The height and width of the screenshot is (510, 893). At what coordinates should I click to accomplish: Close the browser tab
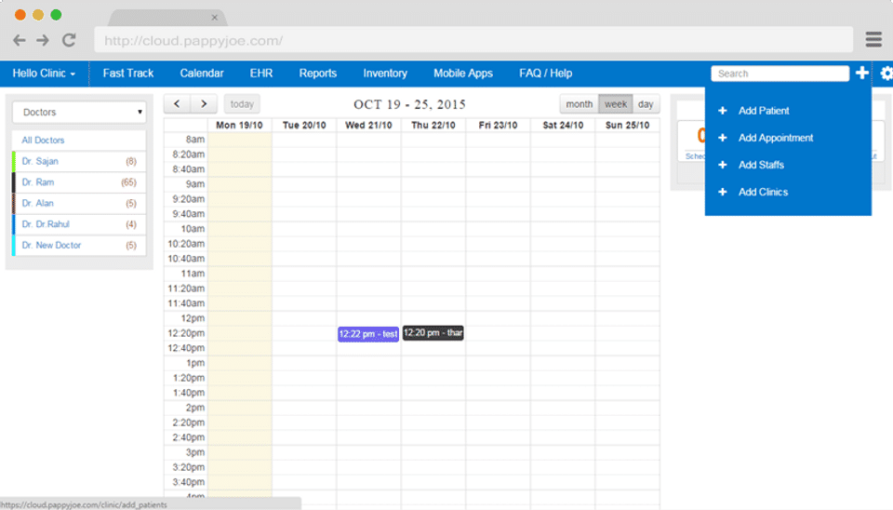[x=215, y=18]
